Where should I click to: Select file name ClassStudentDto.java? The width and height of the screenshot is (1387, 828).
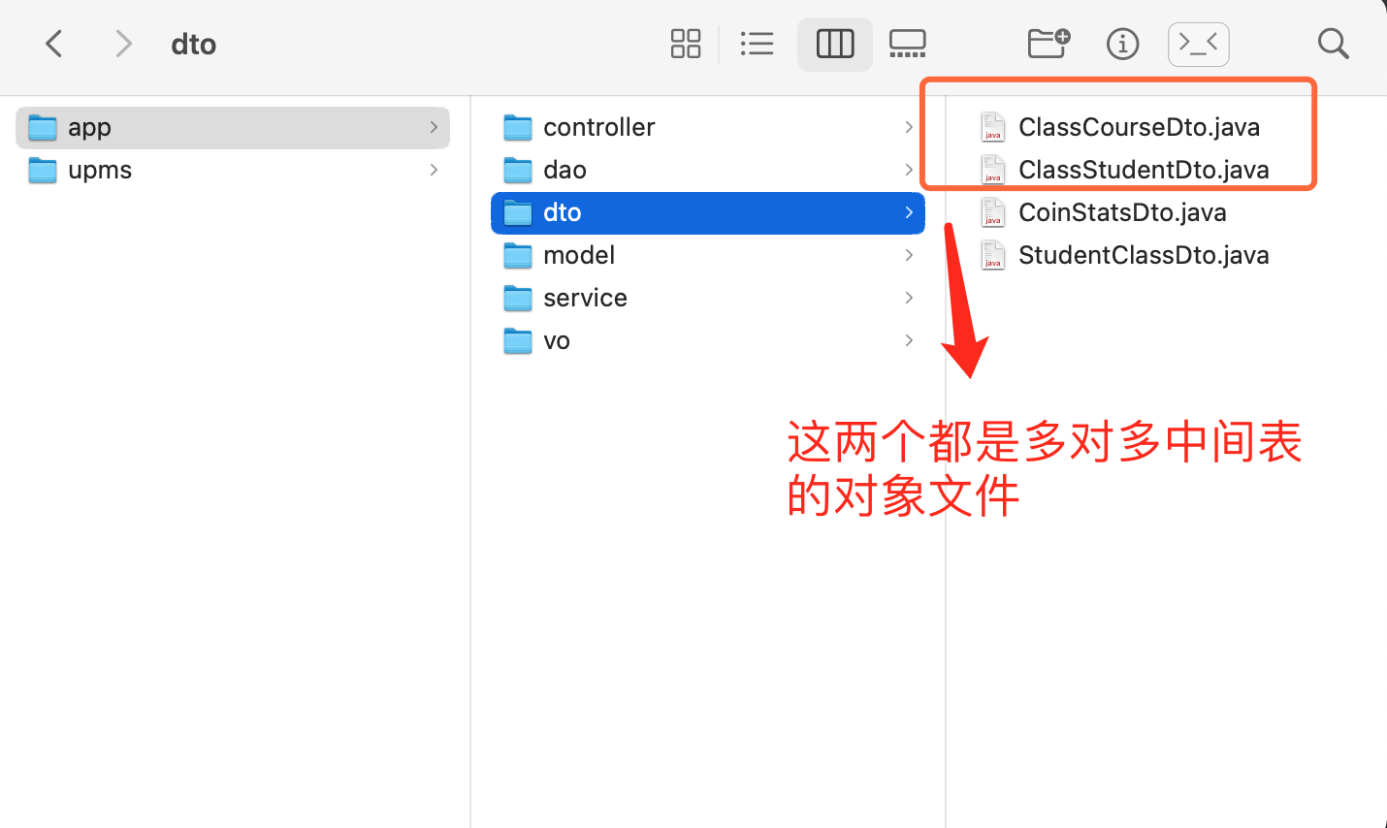[x=1145, y=170]
